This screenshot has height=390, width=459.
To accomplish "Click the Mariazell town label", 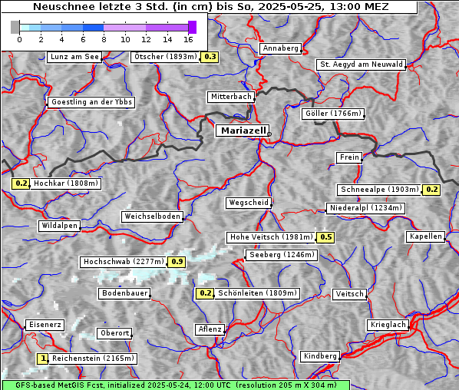I will [243, 131].
